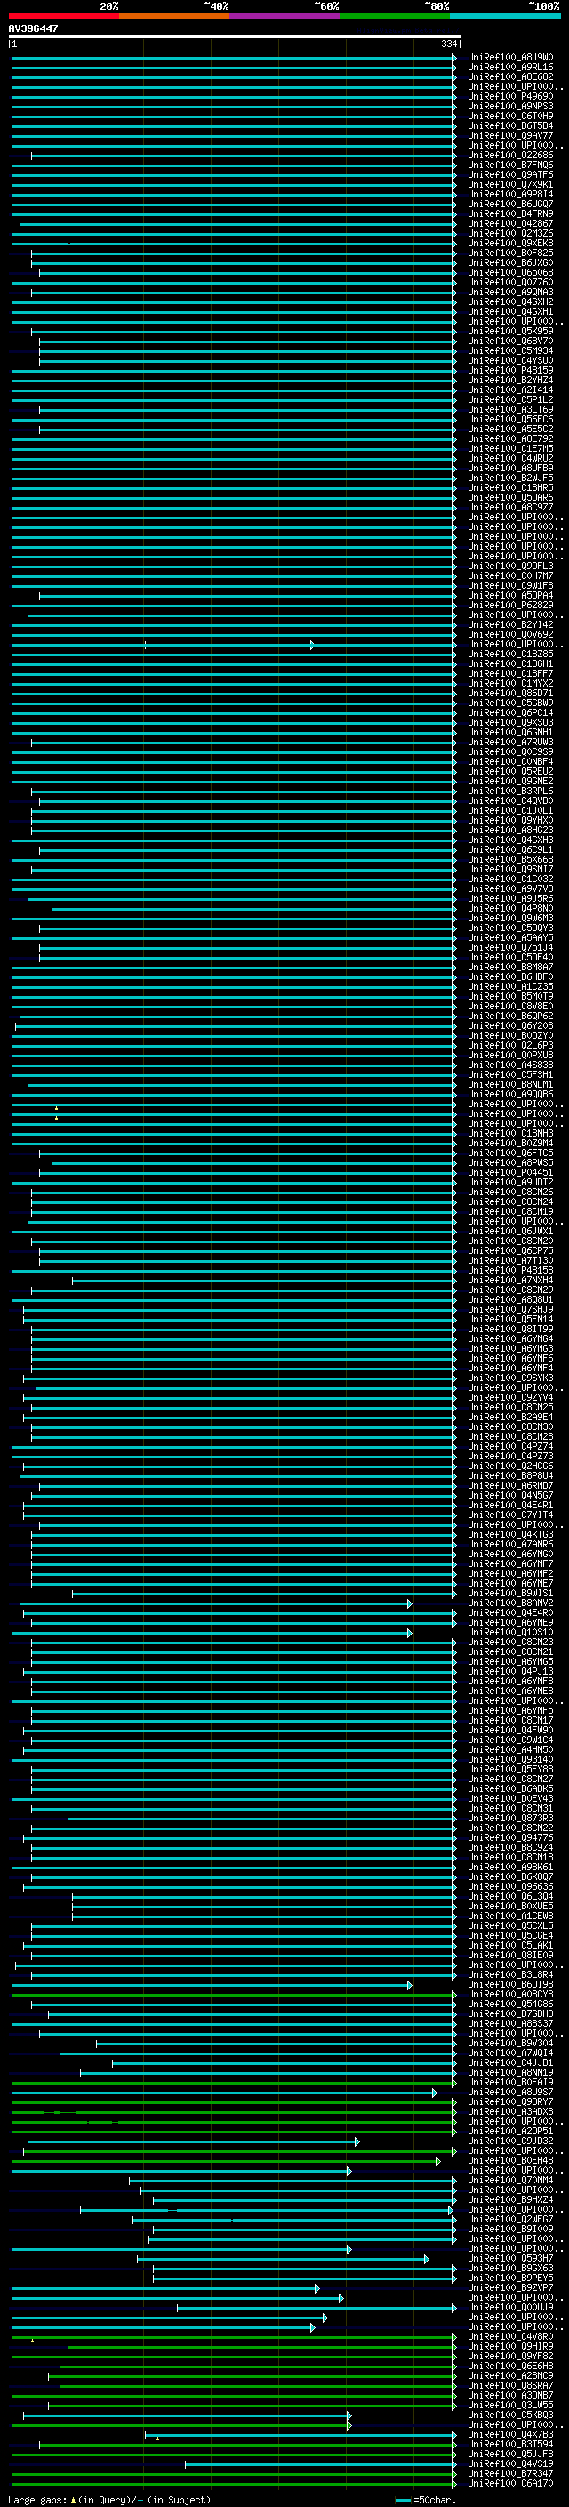The width and height of the screenshot is (569, 2507).
Task: Select hit label UniRef100_A8E682
Action: coord(510,76)
